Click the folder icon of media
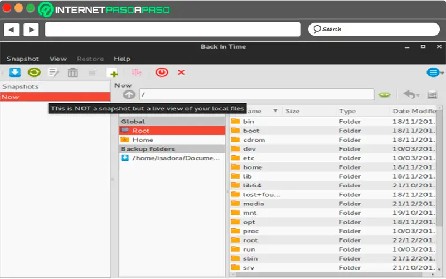 pyautogui.click(x=235, y=203)
